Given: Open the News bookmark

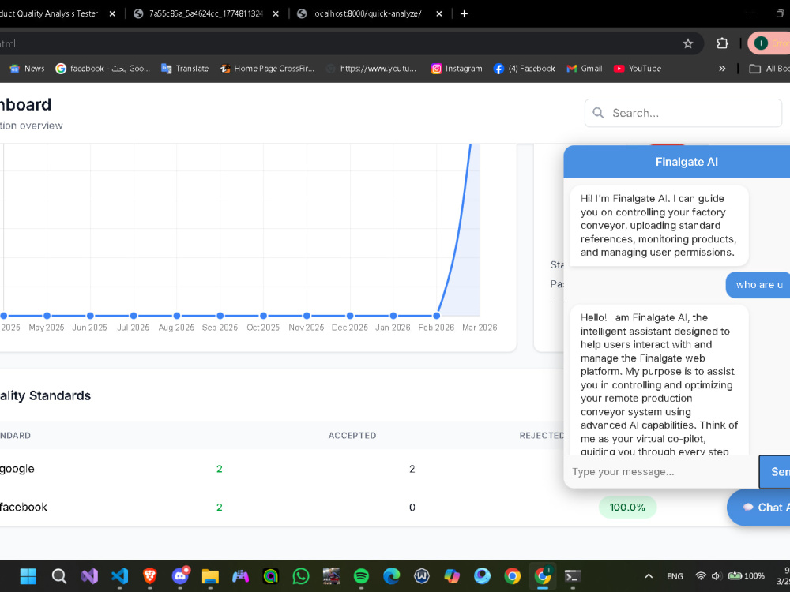Looking at the screenshot, I should (27, 69).
